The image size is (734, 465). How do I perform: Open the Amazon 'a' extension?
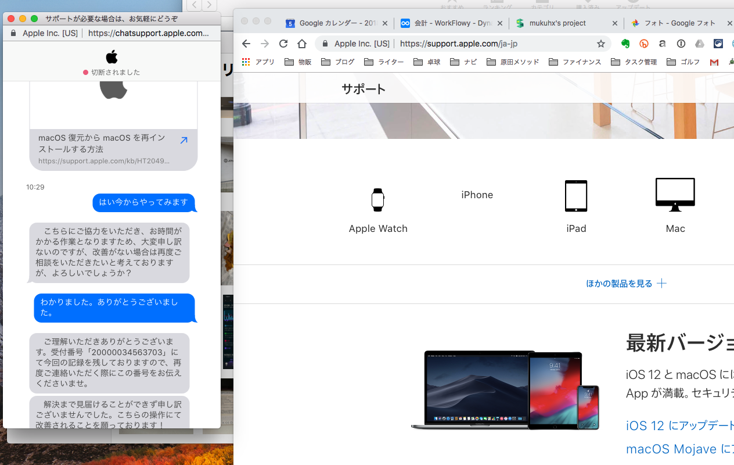coord(663,44)
